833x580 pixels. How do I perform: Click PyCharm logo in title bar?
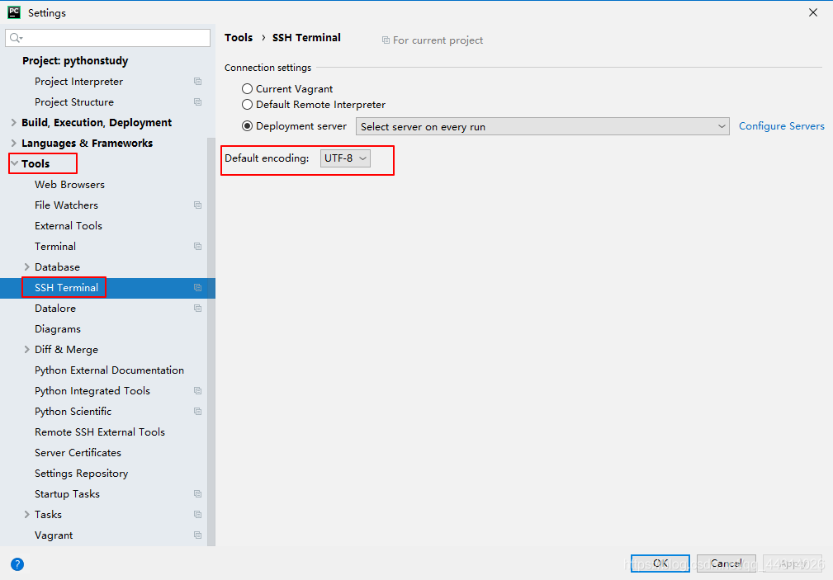(14, 12)
